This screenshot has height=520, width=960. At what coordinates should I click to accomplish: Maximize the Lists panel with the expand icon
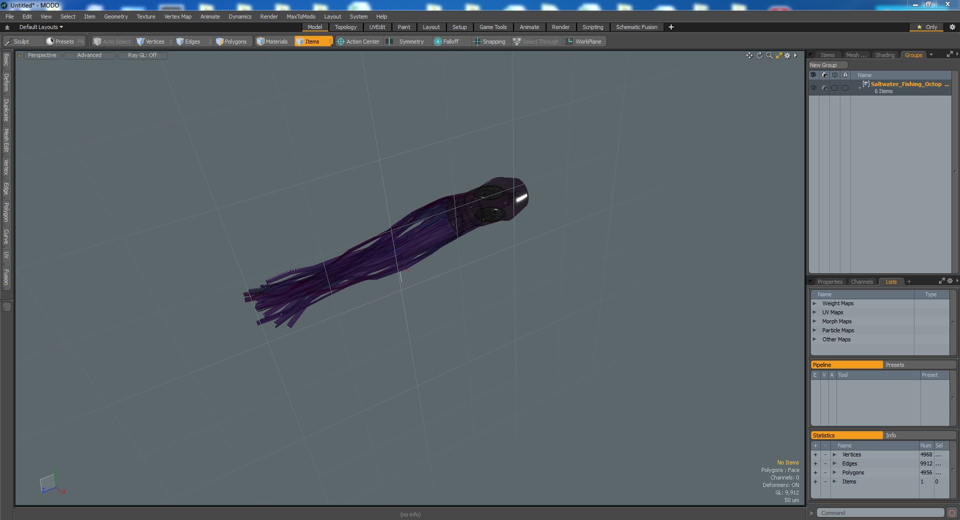coord(941,281)
